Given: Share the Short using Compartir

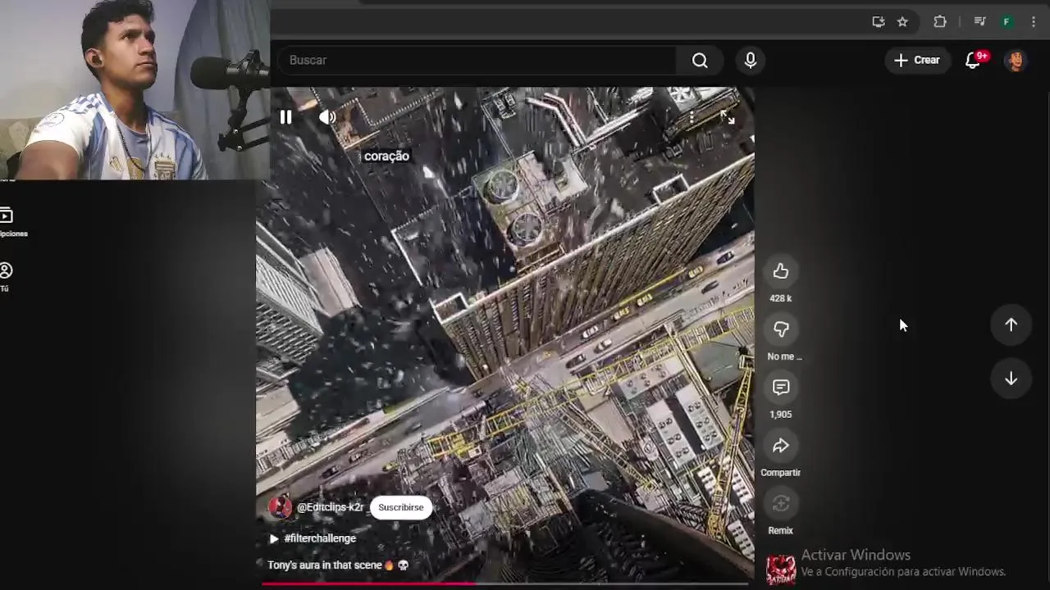Looking at the screenshot, I should coord(781,446).
